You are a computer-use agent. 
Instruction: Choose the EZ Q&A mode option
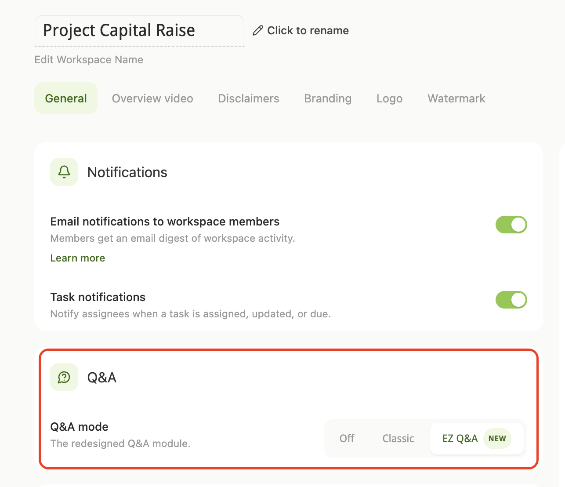pyautogui.click(x=477, y=438)
